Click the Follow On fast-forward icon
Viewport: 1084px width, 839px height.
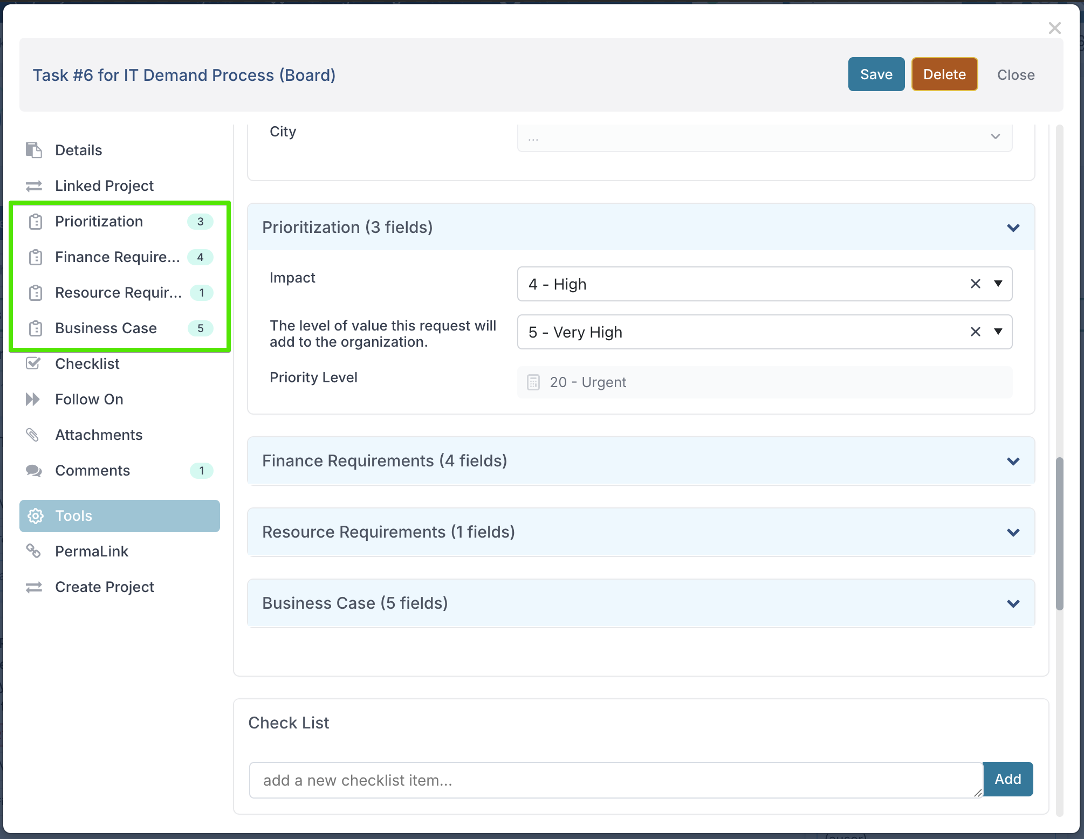pos(33,399)
